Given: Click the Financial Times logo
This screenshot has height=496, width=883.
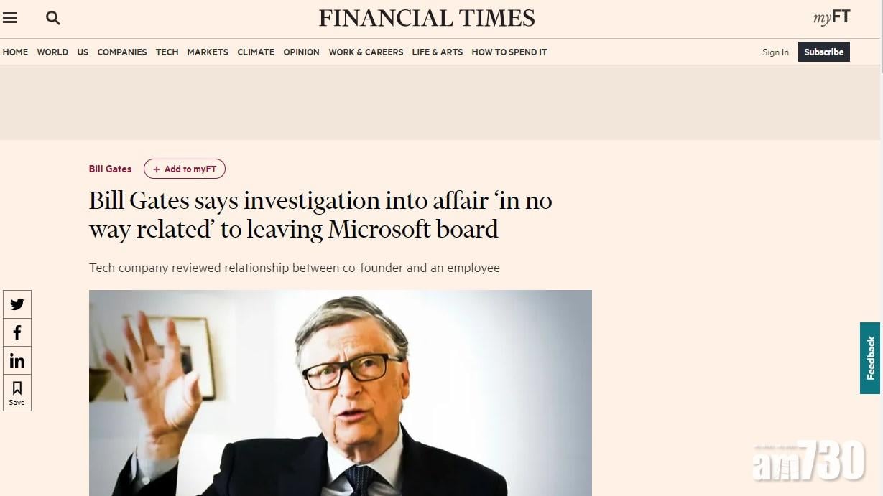Looking at the screenshot, I should [x=427, y=18].
